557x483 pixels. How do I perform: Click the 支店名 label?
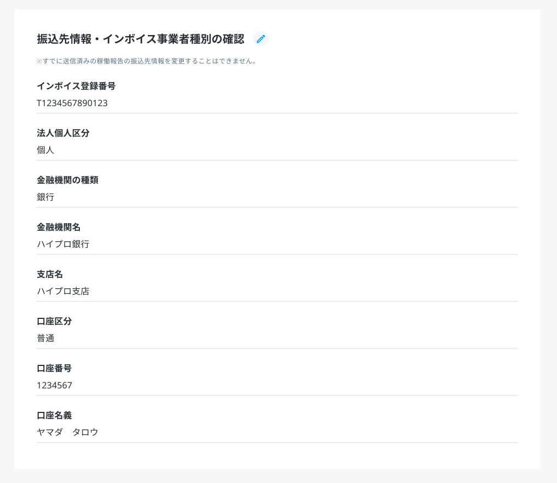50,274
